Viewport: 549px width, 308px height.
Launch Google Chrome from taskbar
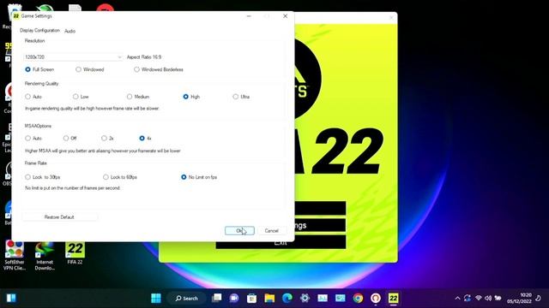click(x=358, y=299)
